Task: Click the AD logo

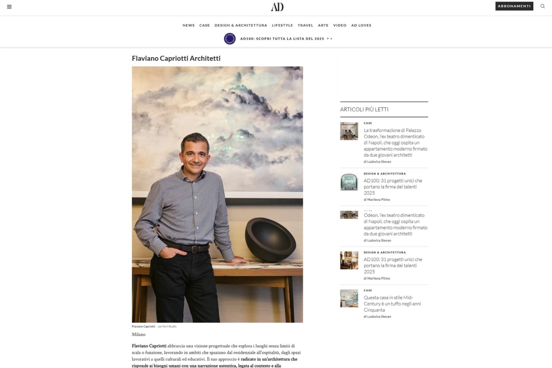Action: (277, 7)
